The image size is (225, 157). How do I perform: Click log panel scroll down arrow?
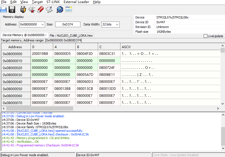223,148
